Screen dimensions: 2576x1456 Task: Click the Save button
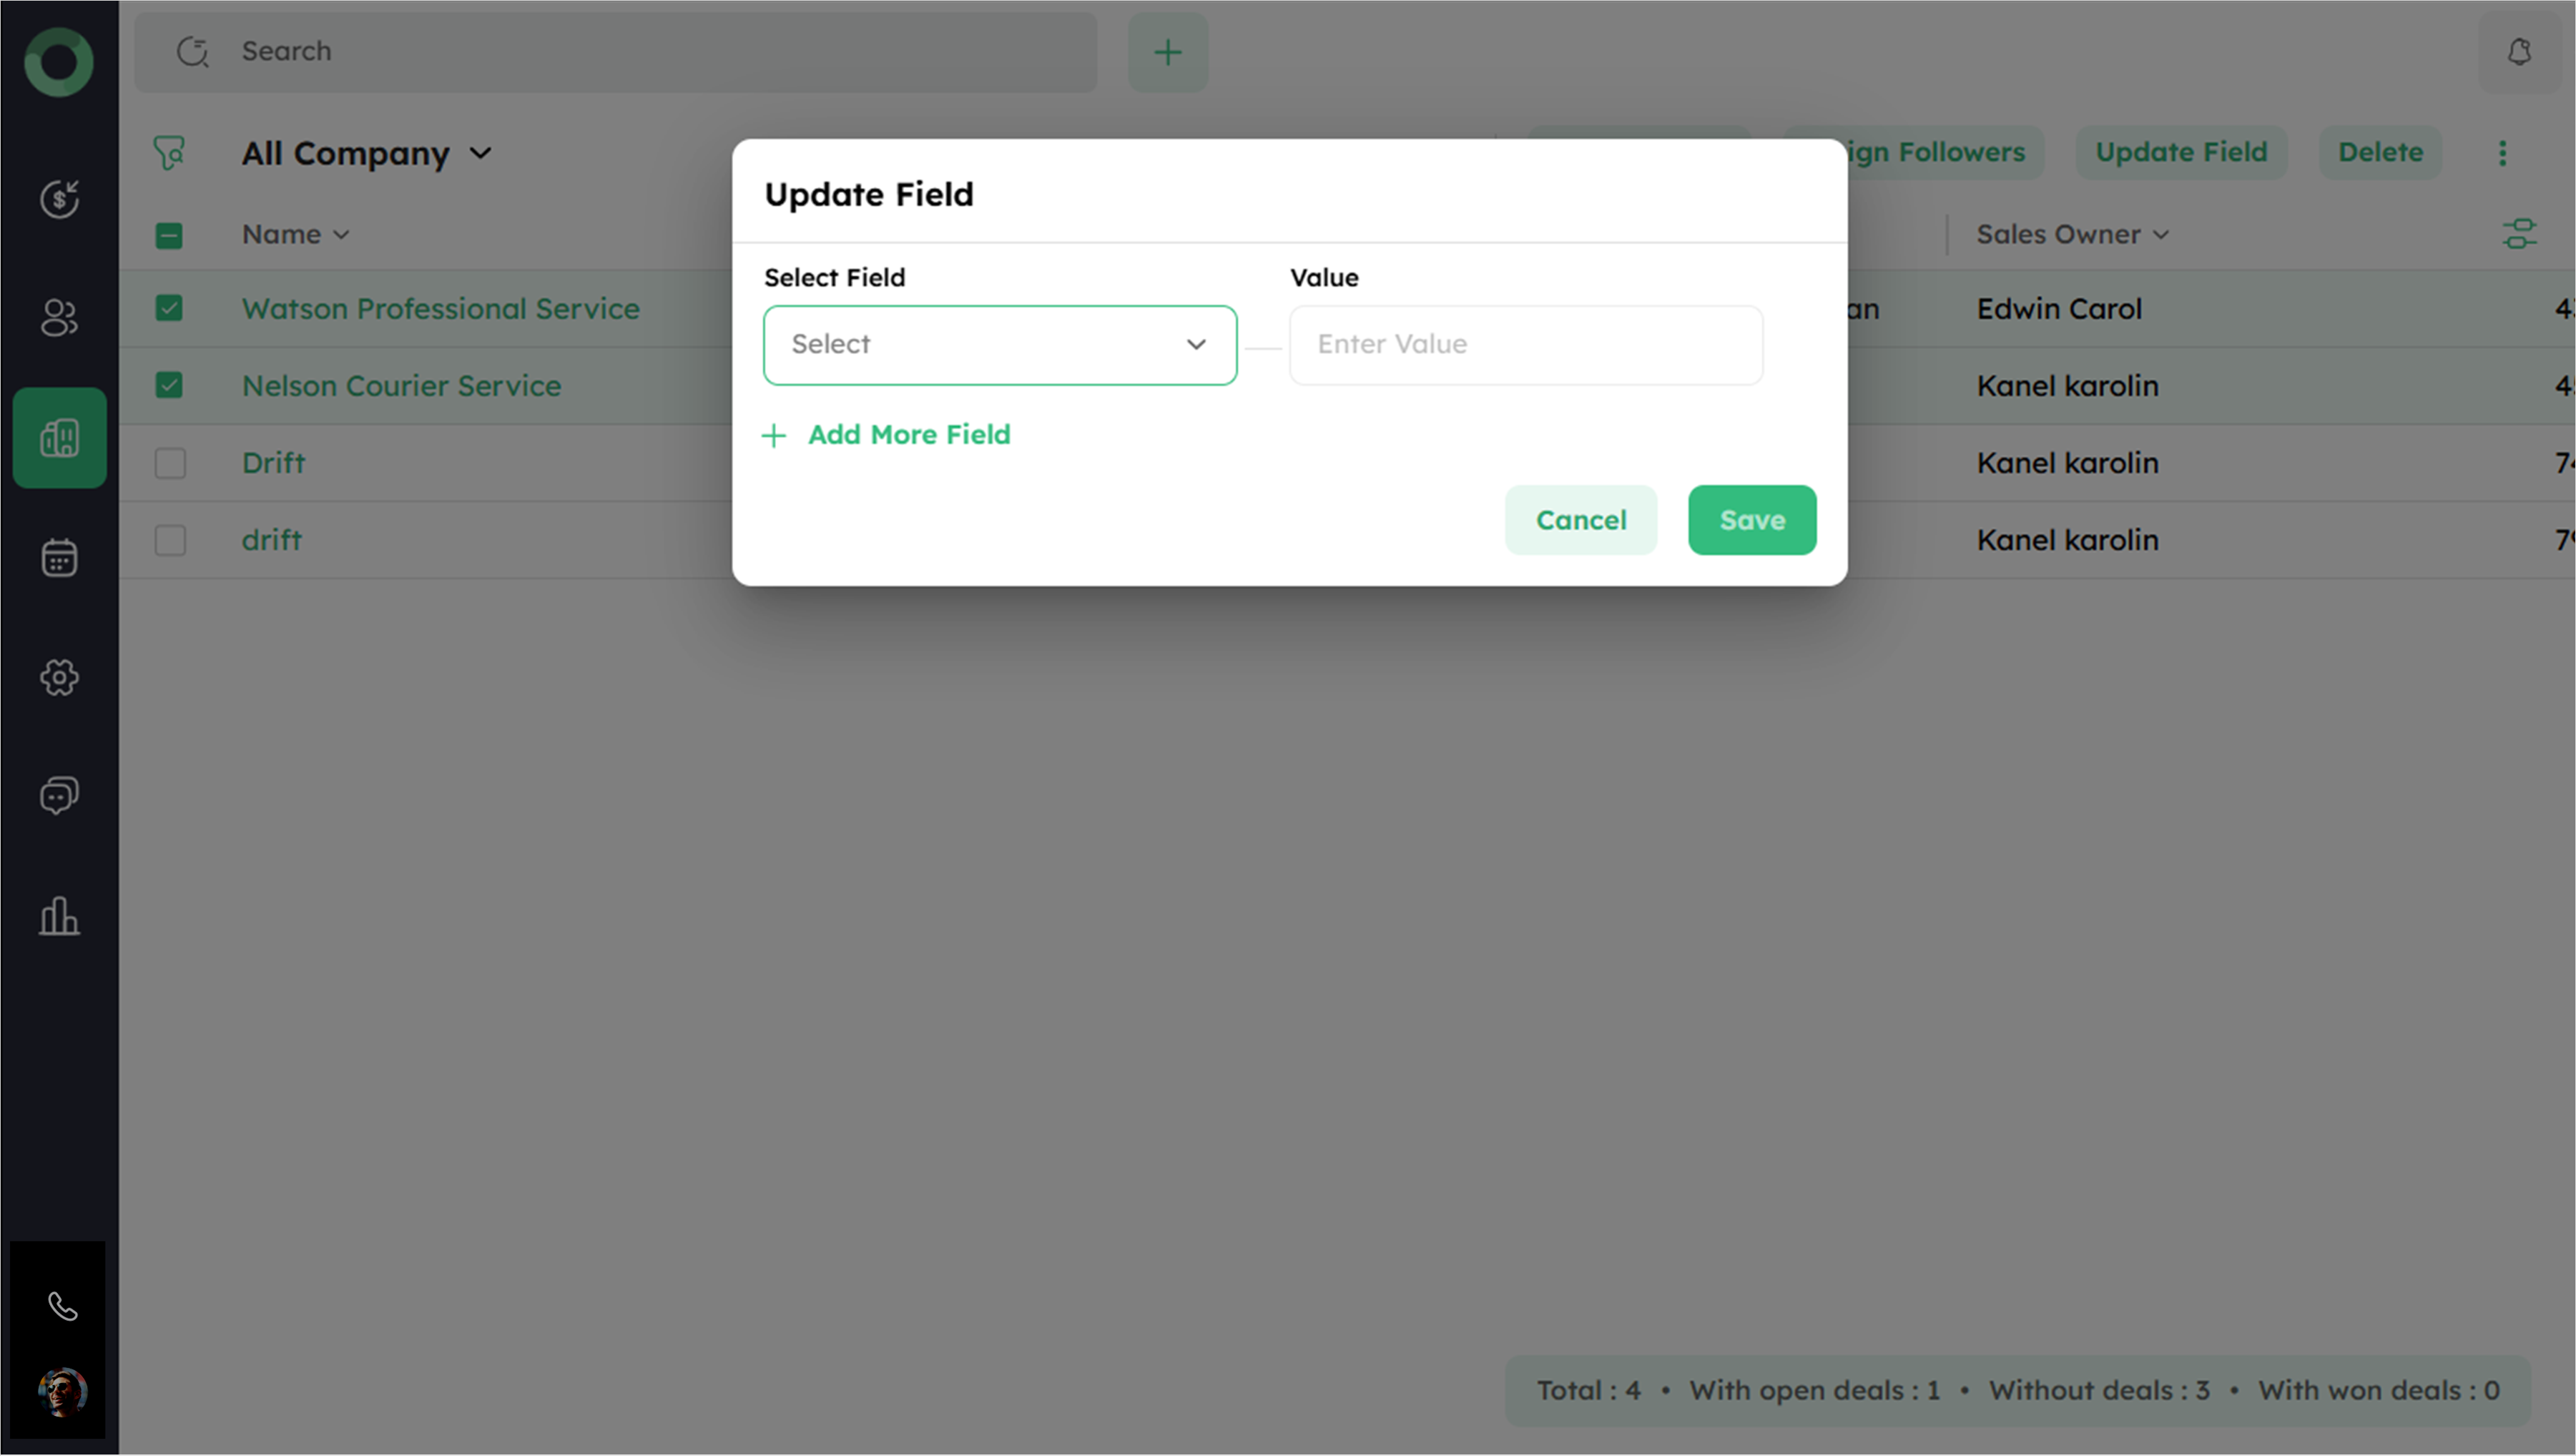(1751, 520)
